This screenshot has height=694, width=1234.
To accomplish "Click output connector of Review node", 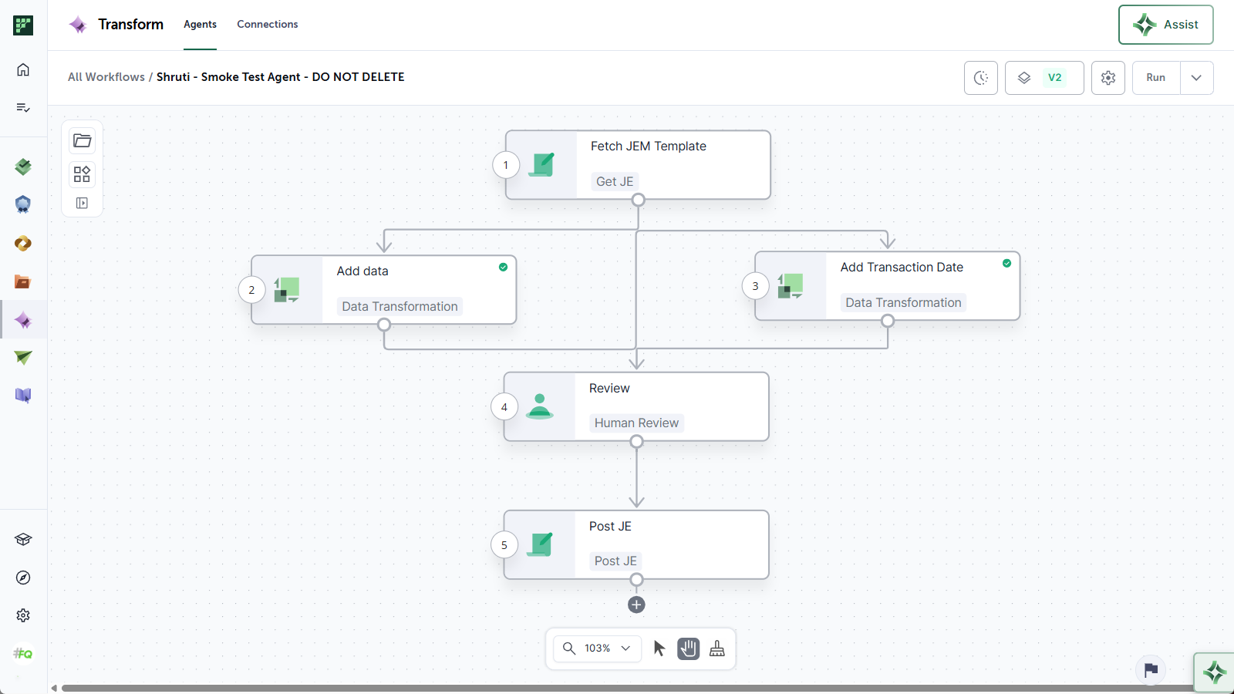I will pyautogui.click(x=636, y=442).
